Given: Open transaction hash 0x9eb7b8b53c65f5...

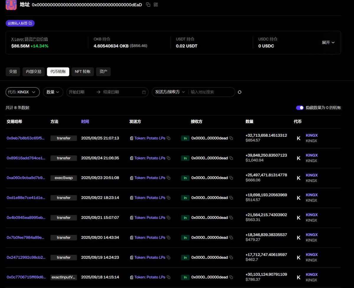Looking at the screenshot, I should 26,138.
